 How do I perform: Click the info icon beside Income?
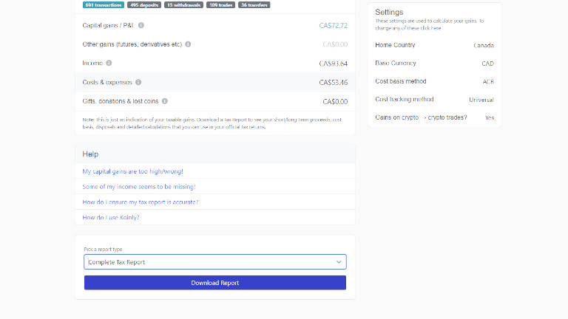pyautogui.click(x=109, y=64)
